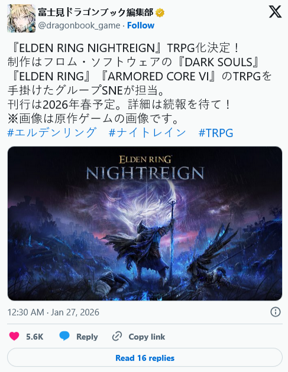
Task: Click the 富士見ドラゴンブック編集部 display name
Action: 96,12
